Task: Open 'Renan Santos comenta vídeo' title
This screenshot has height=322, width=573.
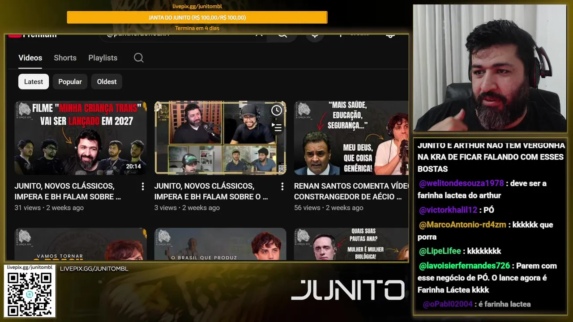Action: click(351, 191)
